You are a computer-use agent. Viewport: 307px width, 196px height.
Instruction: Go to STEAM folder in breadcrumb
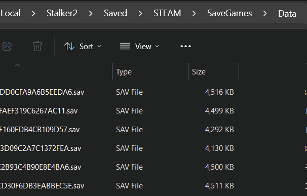pos(167,13)
